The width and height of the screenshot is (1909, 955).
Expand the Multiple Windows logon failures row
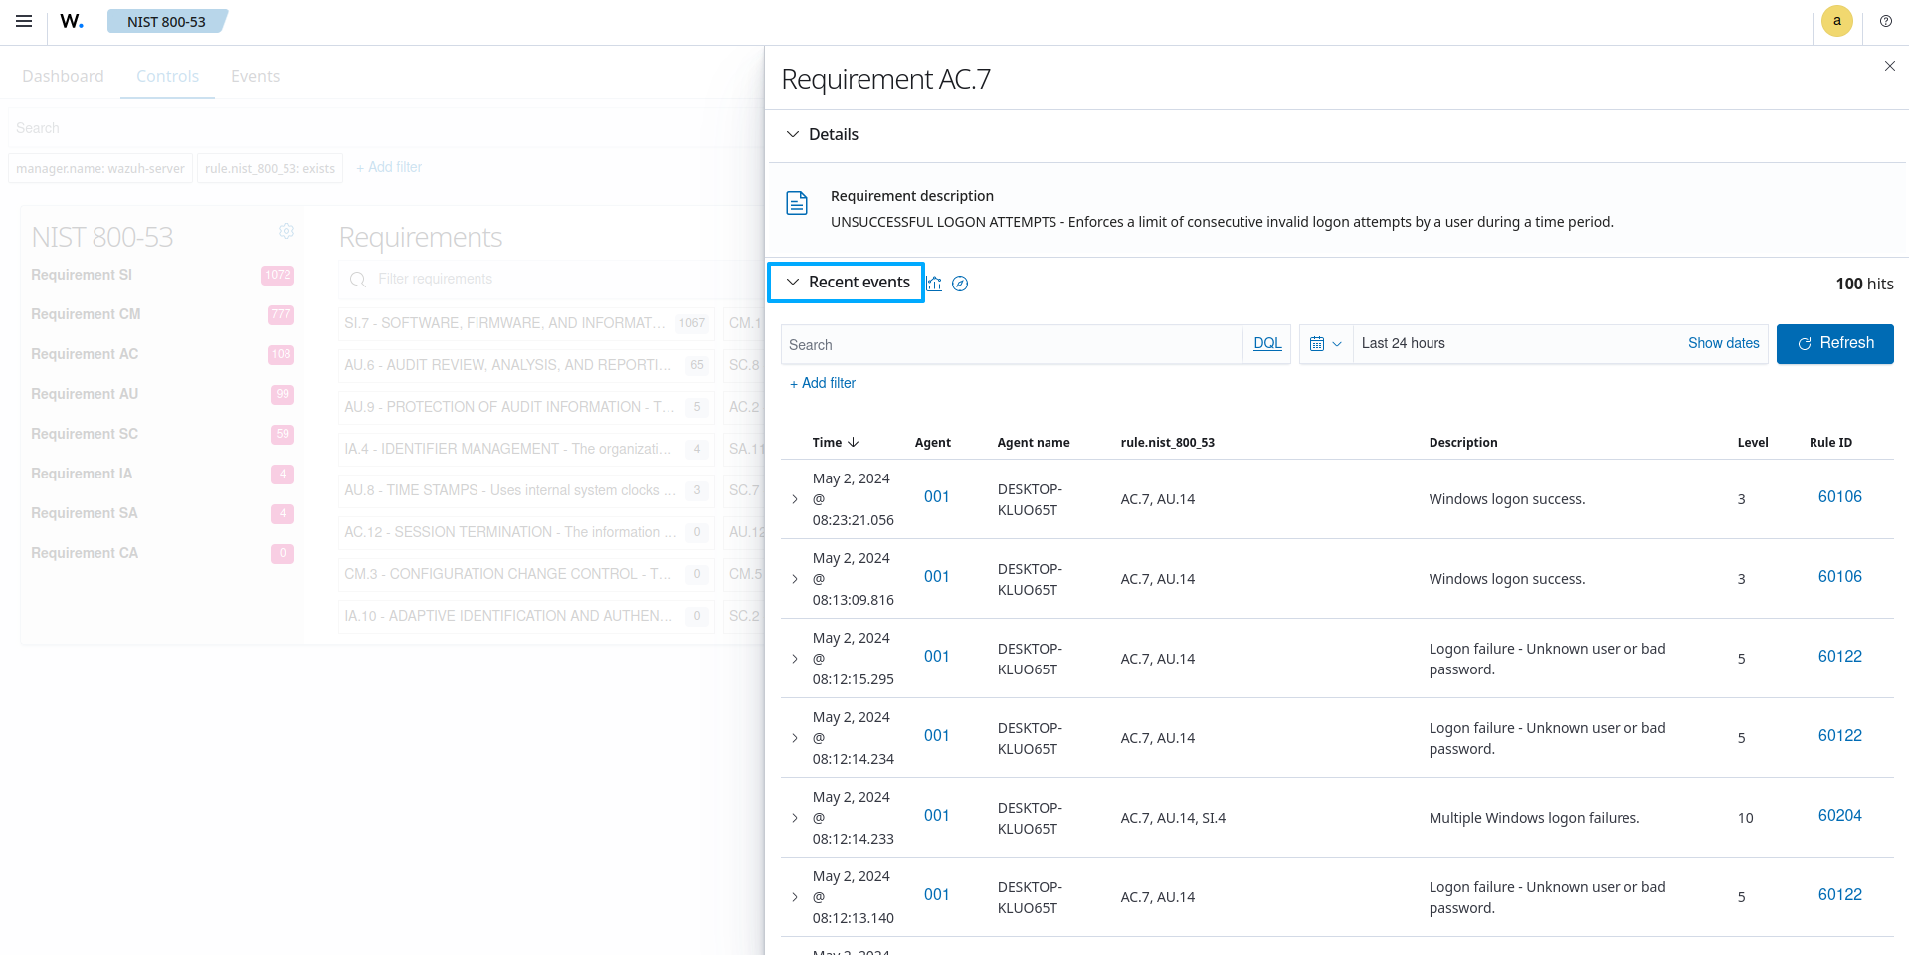(795, 818)
